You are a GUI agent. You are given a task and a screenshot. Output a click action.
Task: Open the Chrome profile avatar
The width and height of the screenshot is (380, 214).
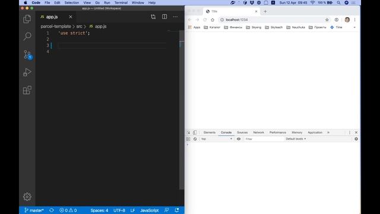tap(347, 20)
